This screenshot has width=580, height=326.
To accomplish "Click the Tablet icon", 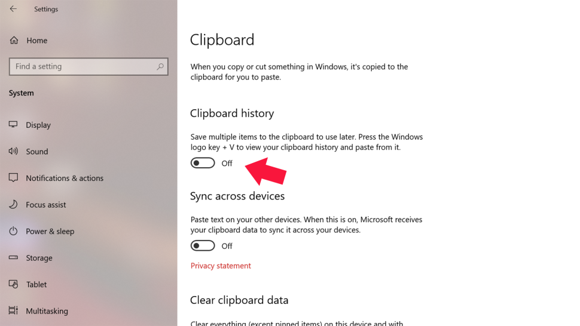I will (13, 284).
